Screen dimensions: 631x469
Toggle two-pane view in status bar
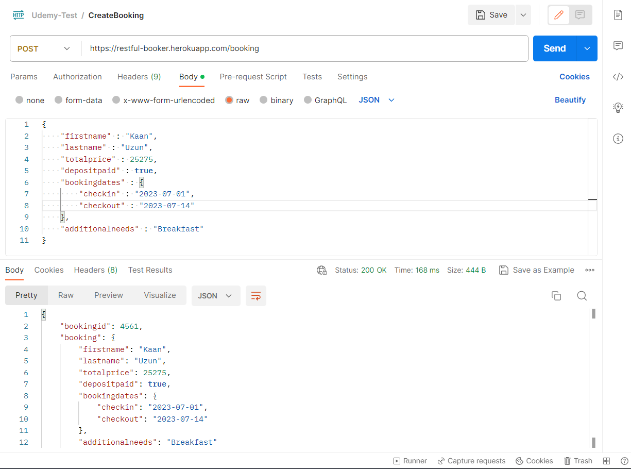tap(607, 461)
